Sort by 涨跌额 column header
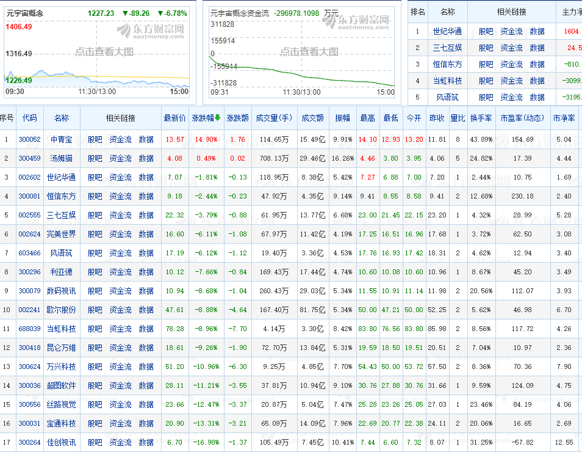Screen dimensions: 582x452 pos(237,118)
